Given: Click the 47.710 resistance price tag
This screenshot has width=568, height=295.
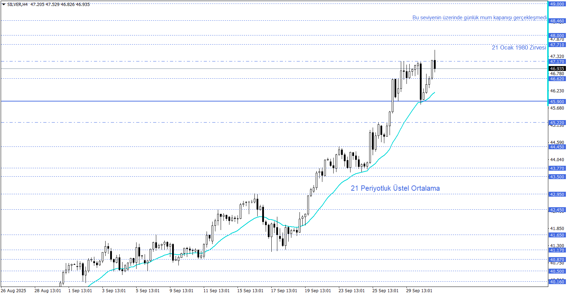Looking at the screenshot, I should pyautogui.click(x=557, y=45).
